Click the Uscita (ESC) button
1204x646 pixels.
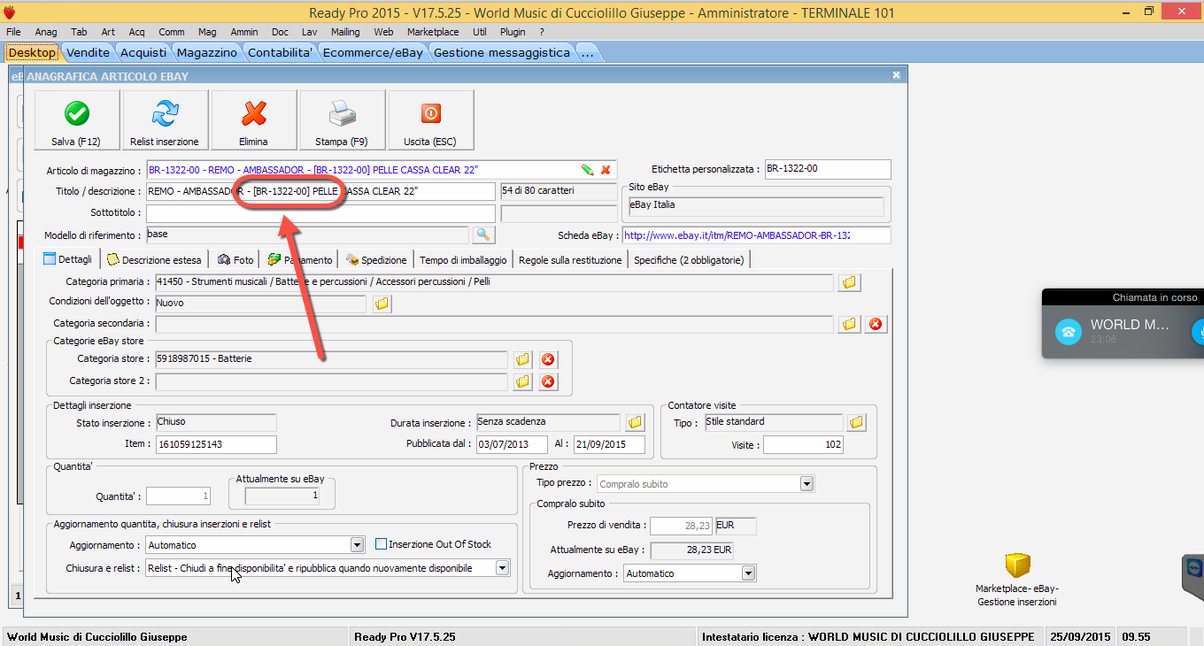[431, 120]
